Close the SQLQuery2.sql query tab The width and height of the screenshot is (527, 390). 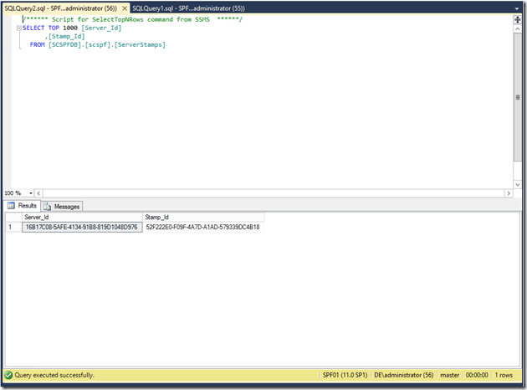point(124,8)
